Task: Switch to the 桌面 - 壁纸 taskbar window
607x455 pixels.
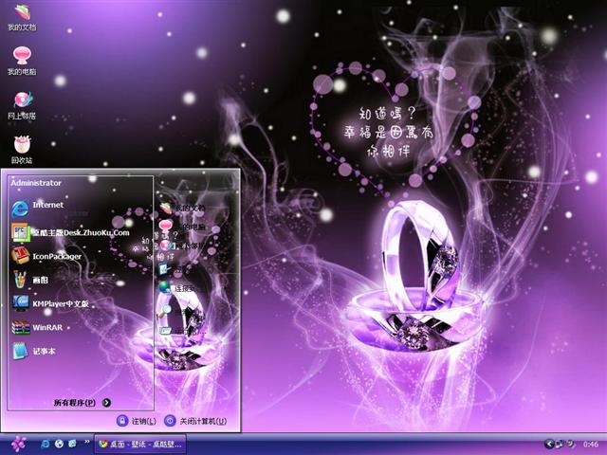Action: 142,444
